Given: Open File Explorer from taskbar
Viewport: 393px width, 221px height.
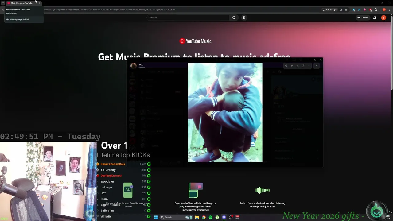Looking at the screenshot, I should 197,217.
